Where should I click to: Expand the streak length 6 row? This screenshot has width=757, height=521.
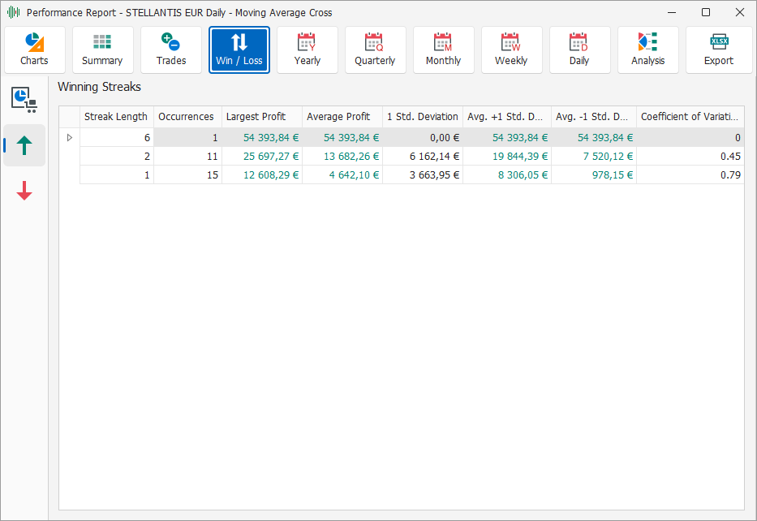70,138
